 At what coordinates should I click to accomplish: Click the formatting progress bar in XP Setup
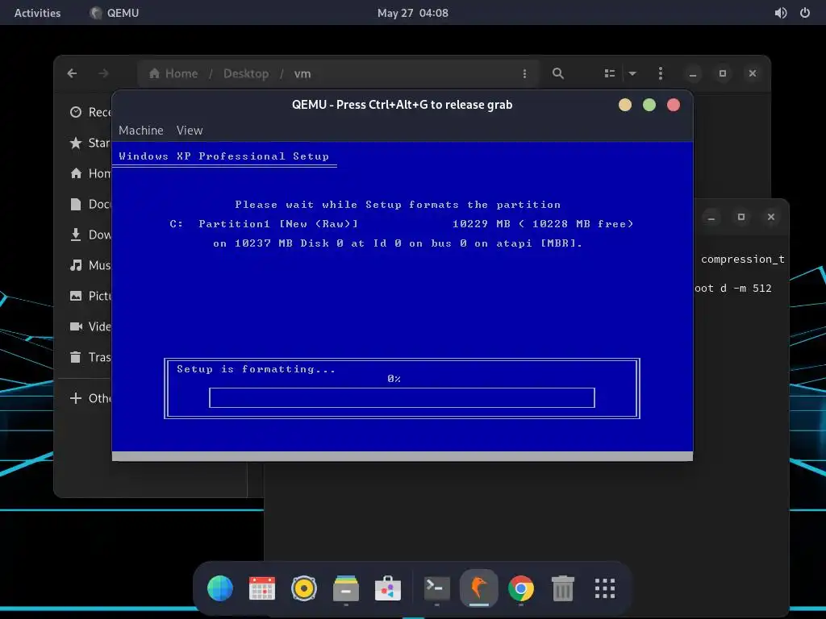click(402, 397)
